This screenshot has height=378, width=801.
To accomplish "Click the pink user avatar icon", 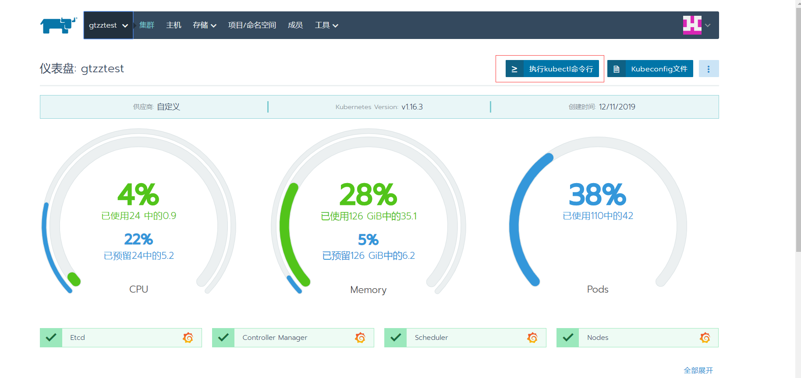I will 692,25.
